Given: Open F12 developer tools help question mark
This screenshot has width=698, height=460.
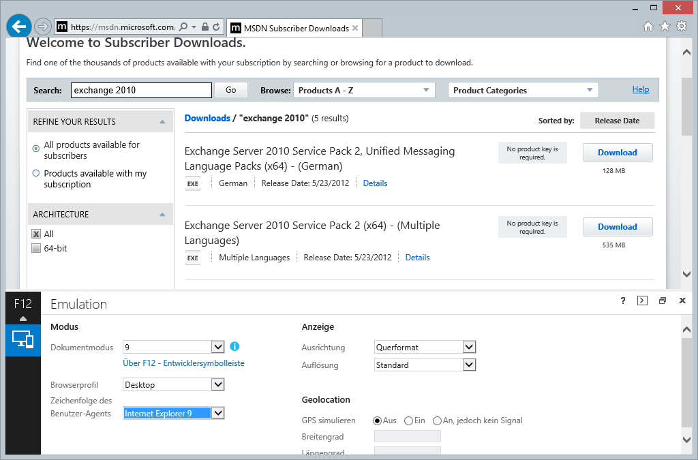Looking at the screenshot, I should coord(623,301).
